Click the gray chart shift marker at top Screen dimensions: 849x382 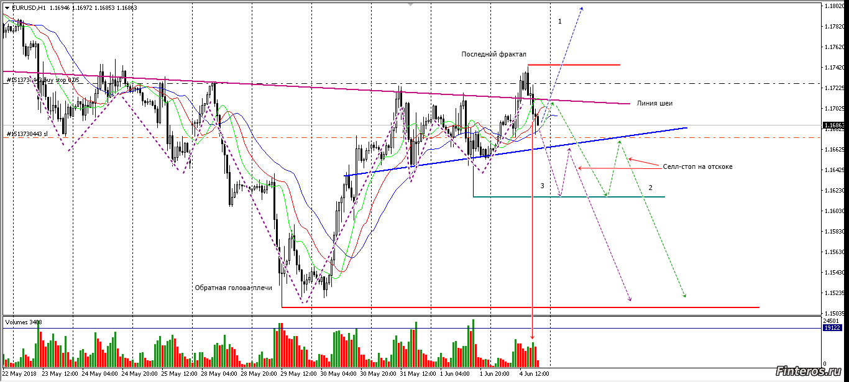(x=410, y=4)
